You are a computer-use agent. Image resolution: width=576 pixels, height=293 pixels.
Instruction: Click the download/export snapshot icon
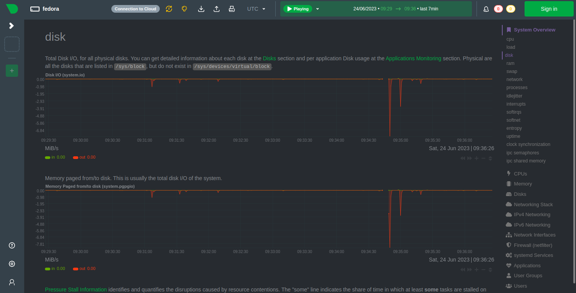(201, 9)
